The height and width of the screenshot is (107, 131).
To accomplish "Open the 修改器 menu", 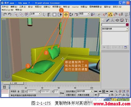I will 57,7.
